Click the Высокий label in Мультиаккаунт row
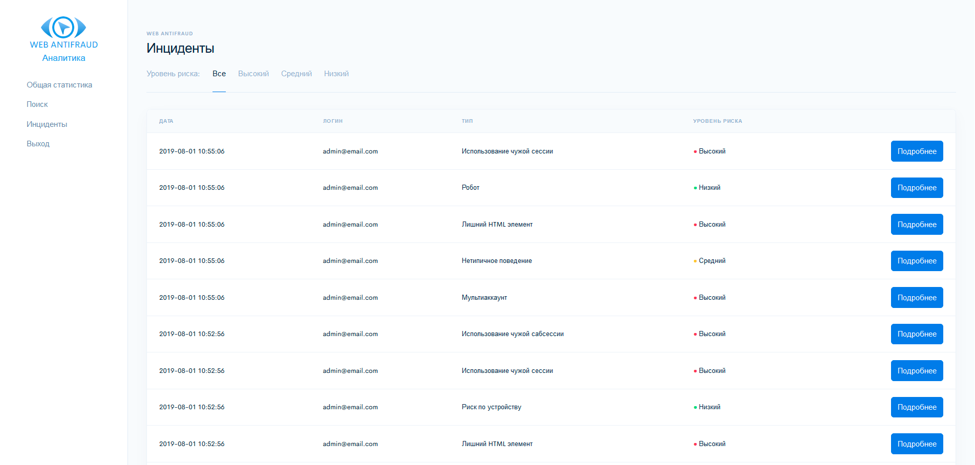975x465 pixels. click(712, 298)
